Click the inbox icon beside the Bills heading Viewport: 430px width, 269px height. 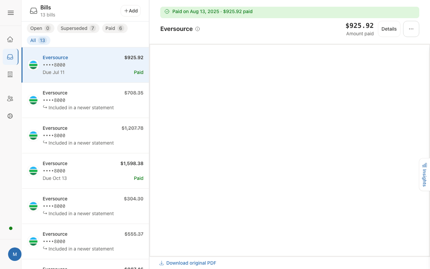tap(34, 11)
